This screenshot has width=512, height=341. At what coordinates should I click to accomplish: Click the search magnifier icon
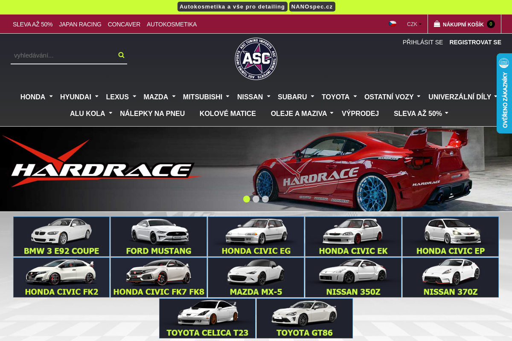coord(121,55)
